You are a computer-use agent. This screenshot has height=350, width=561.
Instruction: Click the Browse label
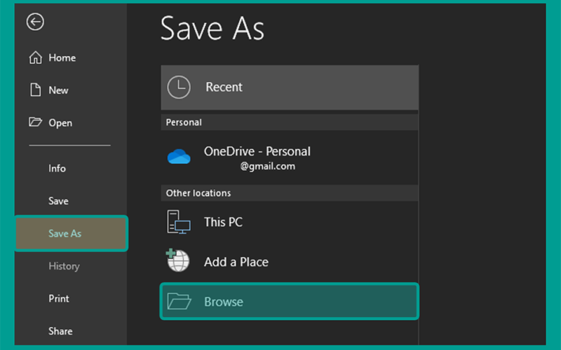click(224, 302)
